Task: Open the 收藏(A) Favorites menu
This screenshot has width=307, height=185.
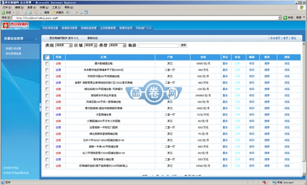Action: click(44, 8)
